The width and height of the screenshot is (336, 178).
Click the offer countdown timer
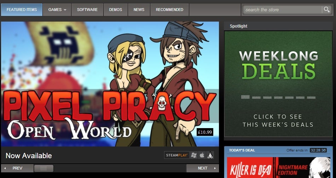click(318, 150)
